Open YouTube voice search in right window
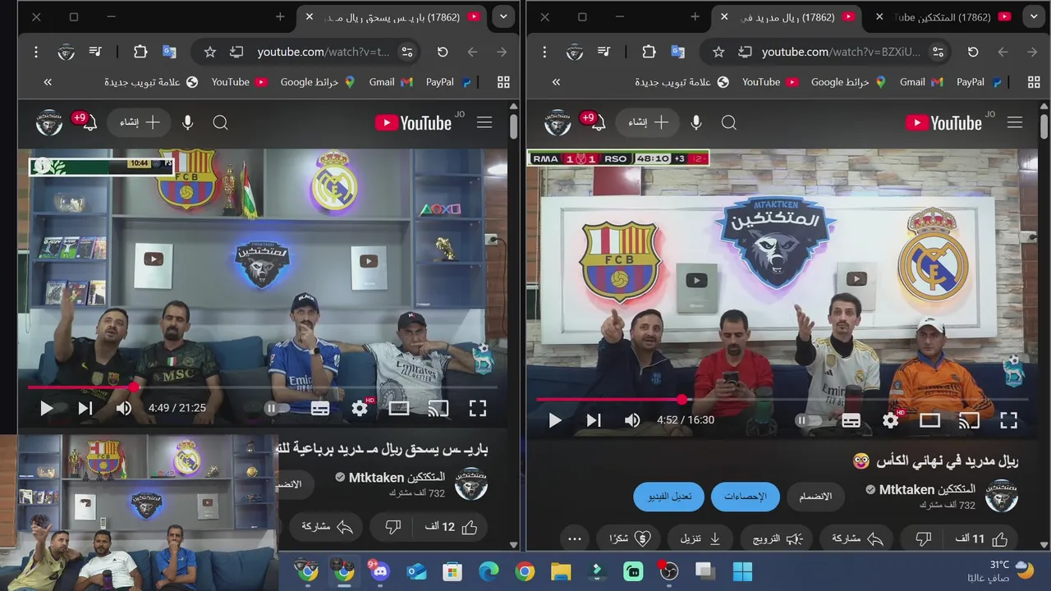Screen dimensions: 1051x591 point(696,122)
